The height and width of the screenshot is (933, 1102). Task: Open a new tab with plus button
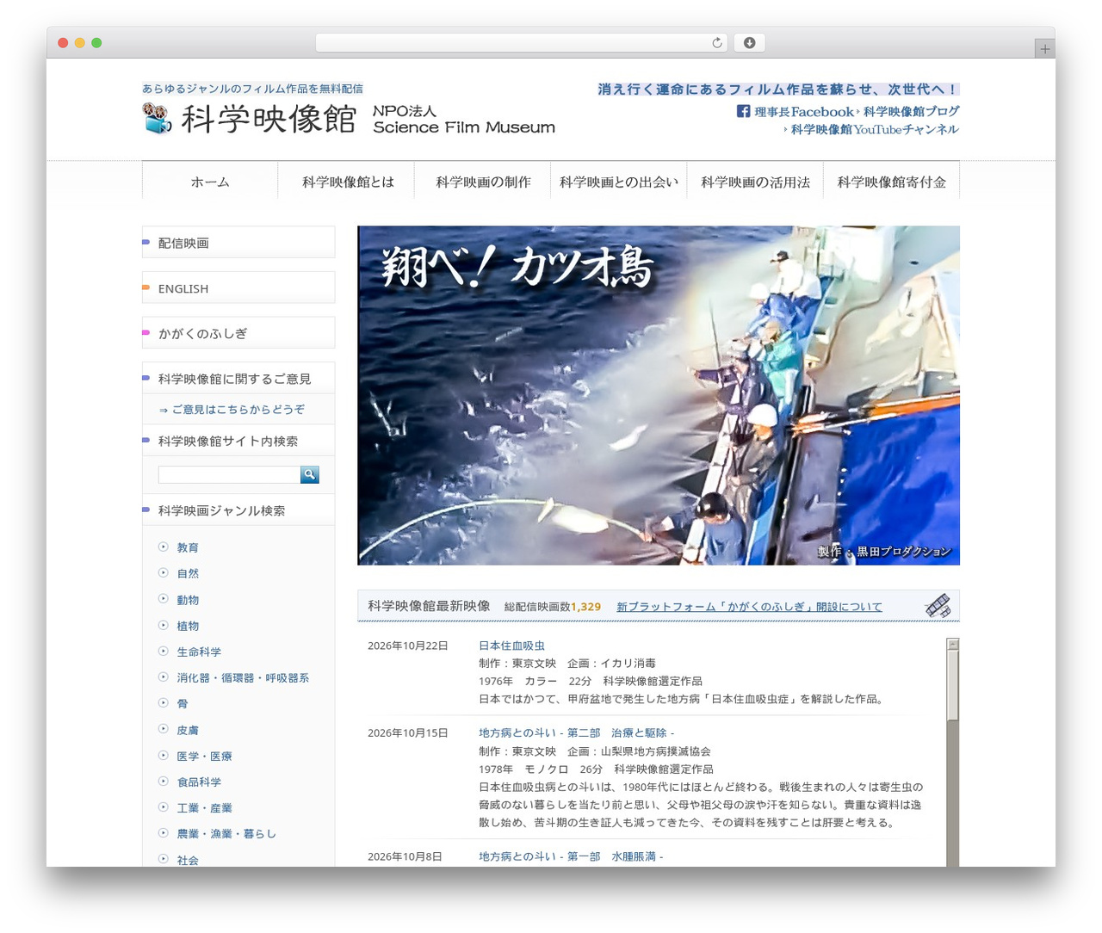click(1044, 49)
